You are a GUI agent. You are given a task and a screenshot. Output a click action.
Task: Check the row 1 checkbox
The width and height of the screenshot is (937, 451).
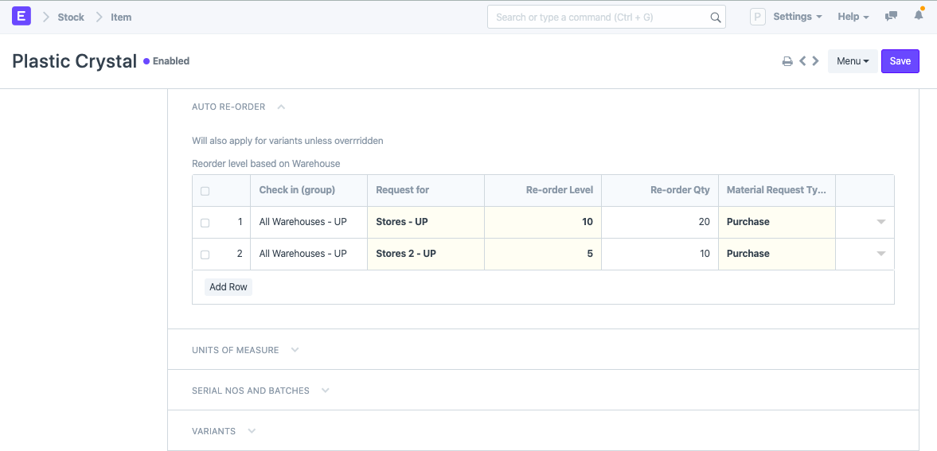pyautogui.click(x=205, y=223)
